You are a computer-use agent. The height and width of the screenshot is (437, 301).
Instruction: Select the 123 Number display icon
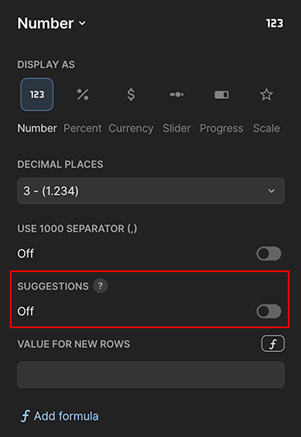[x=37, y=95]
